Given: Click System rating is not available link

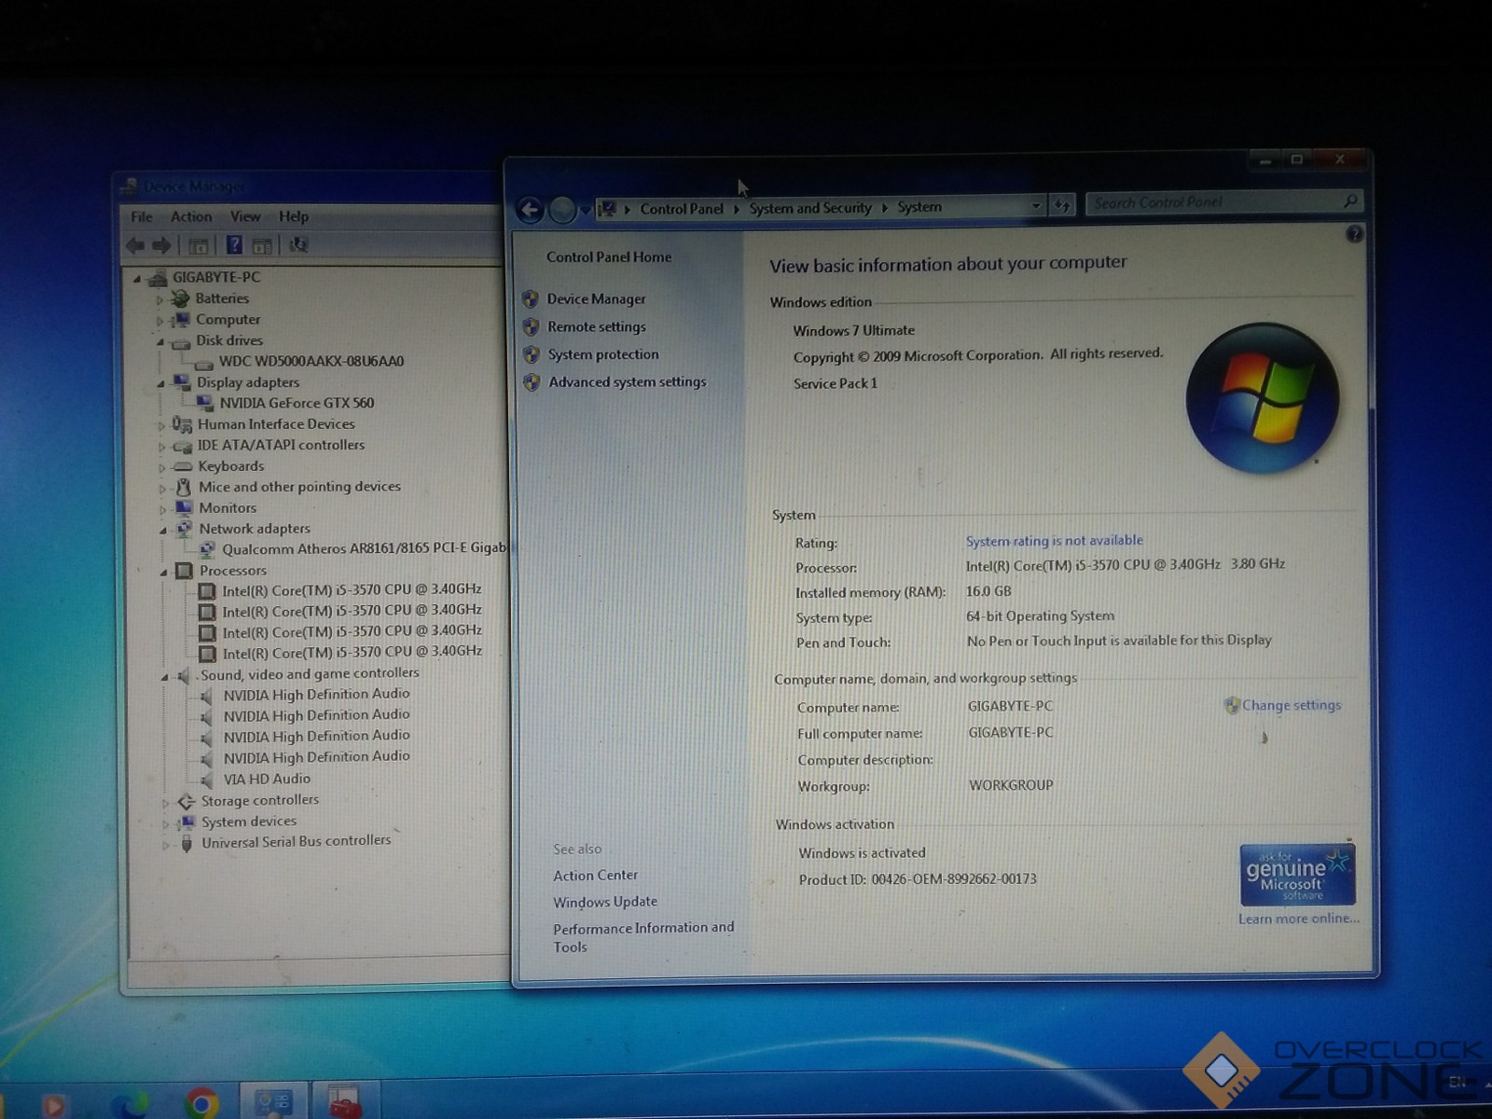Looking at the screenshot, I should (x=1054, y=541).
